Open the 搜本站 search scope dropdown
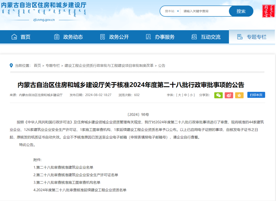276x201 pixels. 172,11
